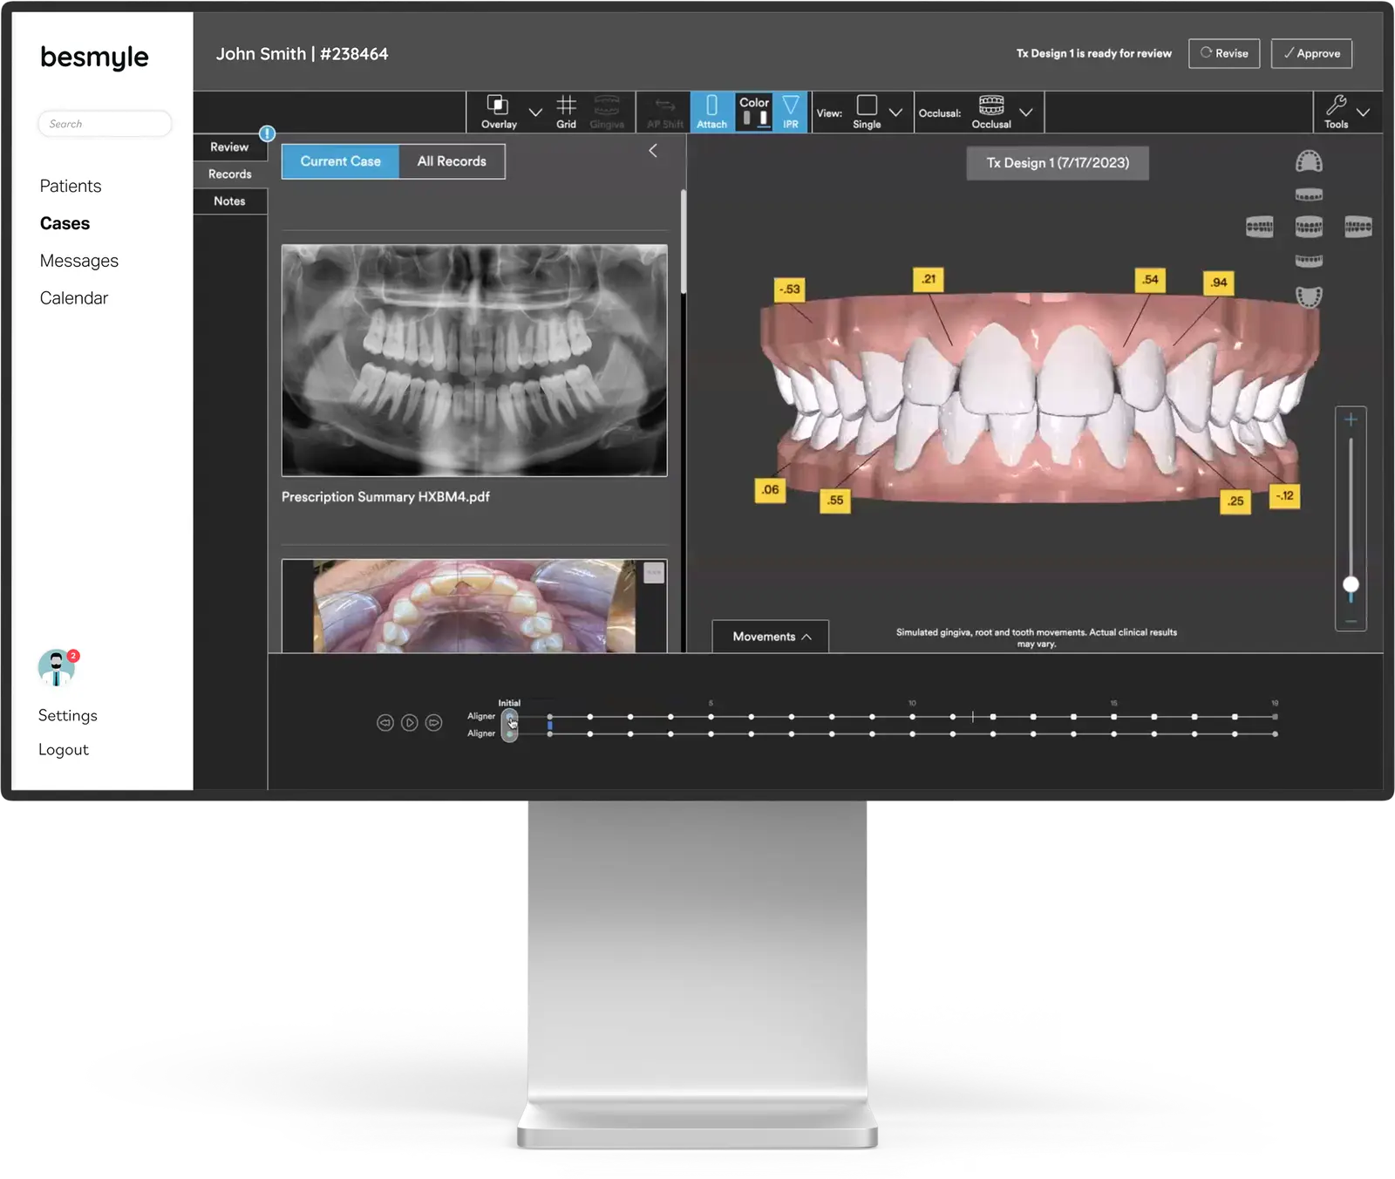Select the lower occlusal view icon
The height and width of the screenshot is (1179, 1395).
coord(1309,295)
